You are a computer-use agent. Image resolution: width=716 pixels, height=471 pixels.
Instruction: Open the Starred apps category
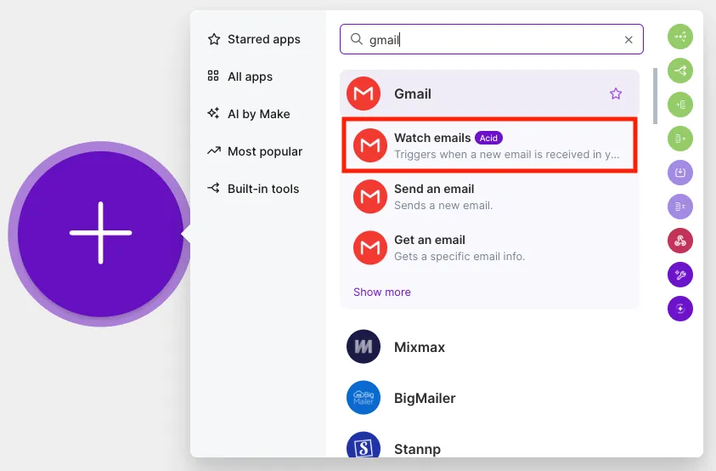[254, 39]
